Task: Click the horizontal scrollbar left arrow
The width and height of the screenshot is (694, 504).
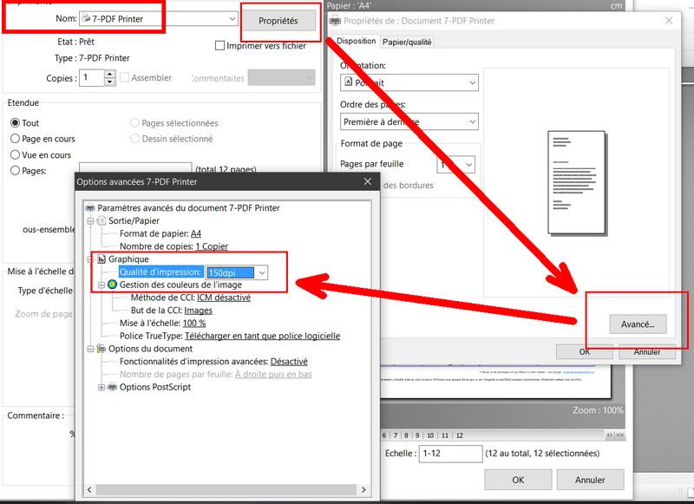Action: click(89, 489)
